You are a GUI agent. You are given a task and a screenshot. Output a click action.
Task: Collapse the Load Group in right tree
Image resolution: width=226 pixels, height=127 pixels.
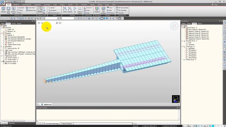[182, 46]
